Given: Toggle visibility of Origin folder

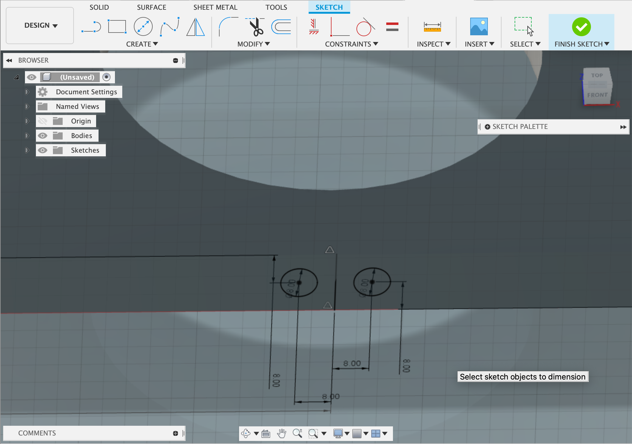Looking at the screenshot, I should click(43, 121).
